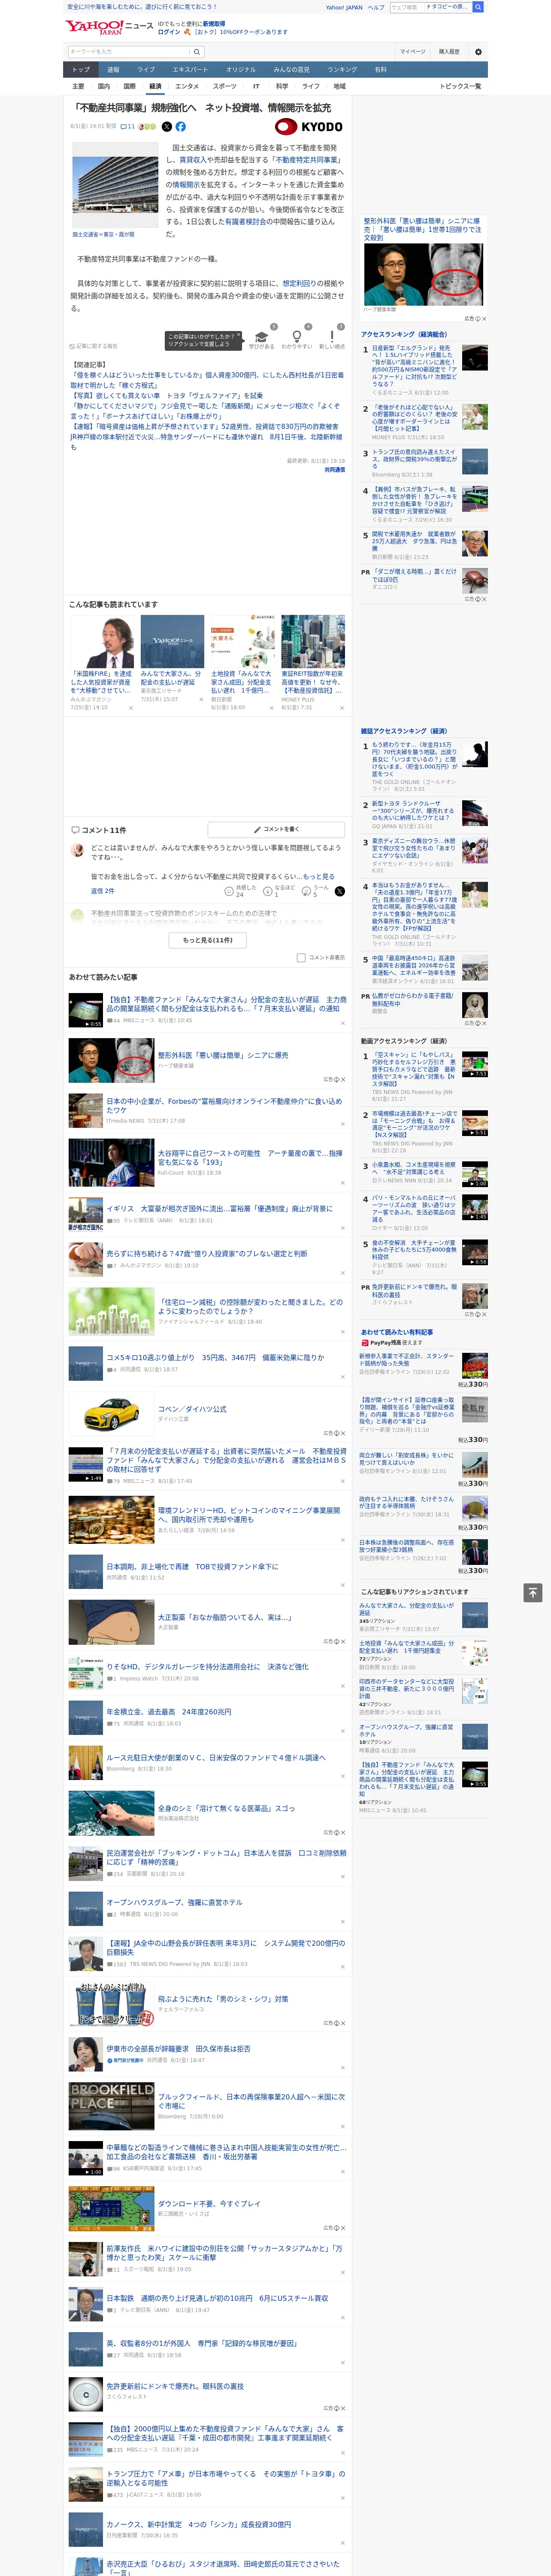Click the 記事に関する報告 report icon link
551x2576 pixels.
pos(93,346)
